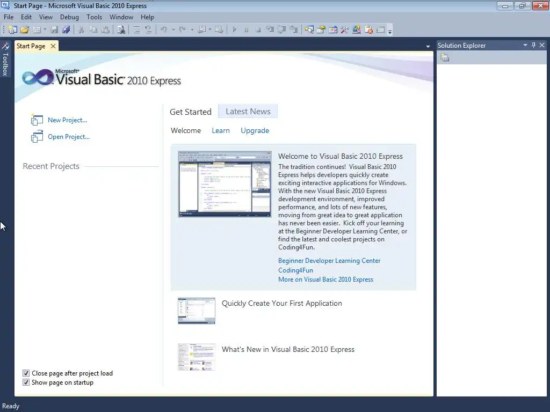Click the Navigate Backward toolbar icon
The height and width of the screenshot is (412, 550).
[201, 30]
